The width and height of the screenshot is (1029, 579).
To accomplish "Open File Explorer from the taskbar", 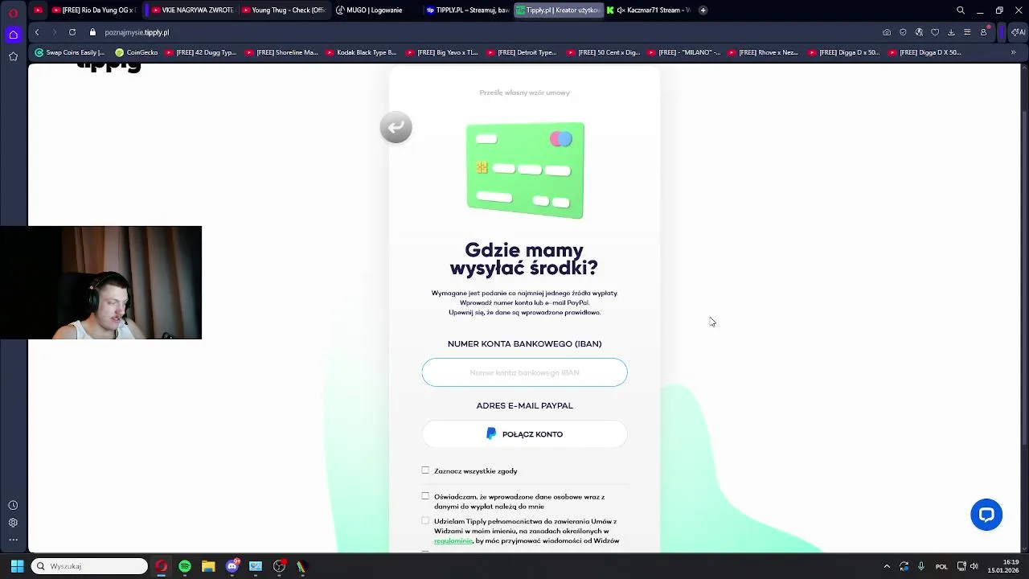I will (x=208, y=566).
